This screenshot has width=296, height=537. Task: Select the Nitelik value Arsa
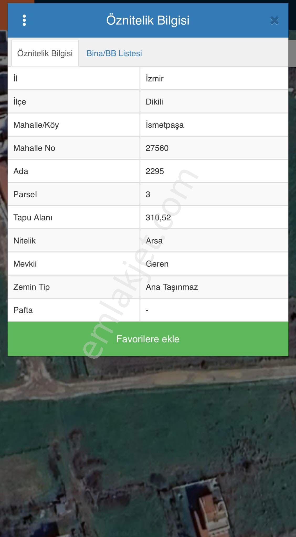coord(154,241)
